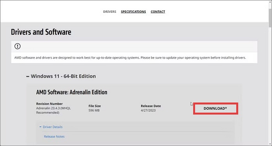Viewport: 272px width, 146px height.
Task: Click the '596 MB' file size value
Action: coord(94,110)
